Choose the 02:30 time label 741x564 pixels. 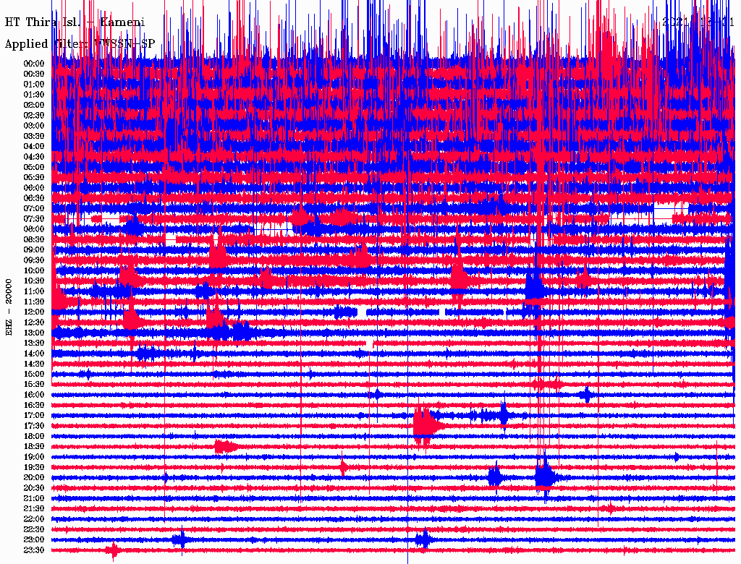pos(34,116)
